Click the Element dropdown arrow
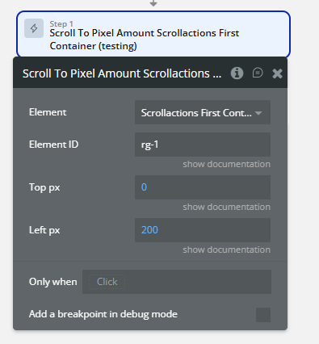 point(258,113)
